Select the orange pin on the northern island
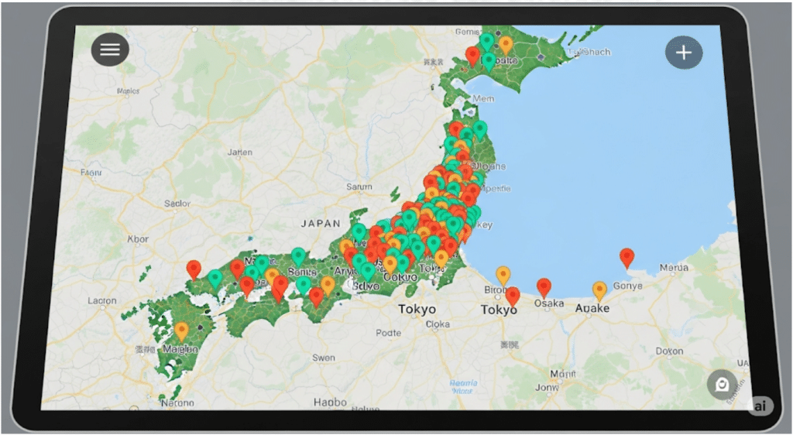This screenshot has width=793, height=435. tap(506, 44)
